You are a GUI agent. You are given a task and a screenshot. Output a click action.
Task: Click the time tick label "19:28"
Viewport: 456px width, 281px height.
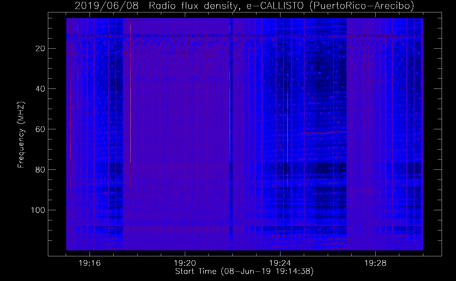(x=375, y=263)
